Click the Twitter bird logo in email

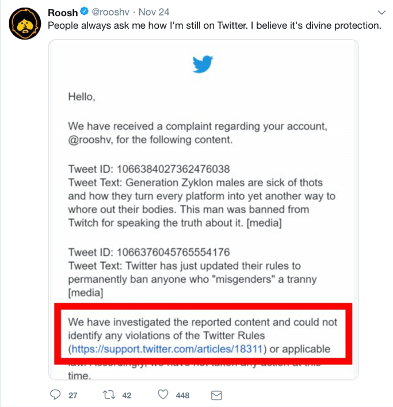(204, 65)
